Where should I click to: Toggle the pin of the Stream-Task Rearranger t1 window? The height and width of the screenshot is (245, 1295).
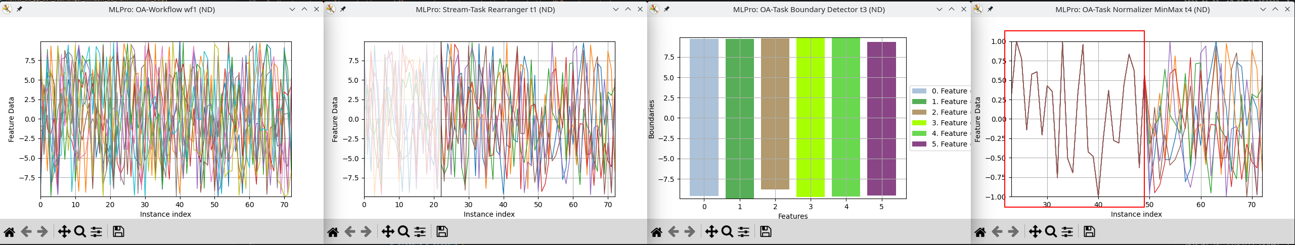pyautogui.click(x=343, y=9)
